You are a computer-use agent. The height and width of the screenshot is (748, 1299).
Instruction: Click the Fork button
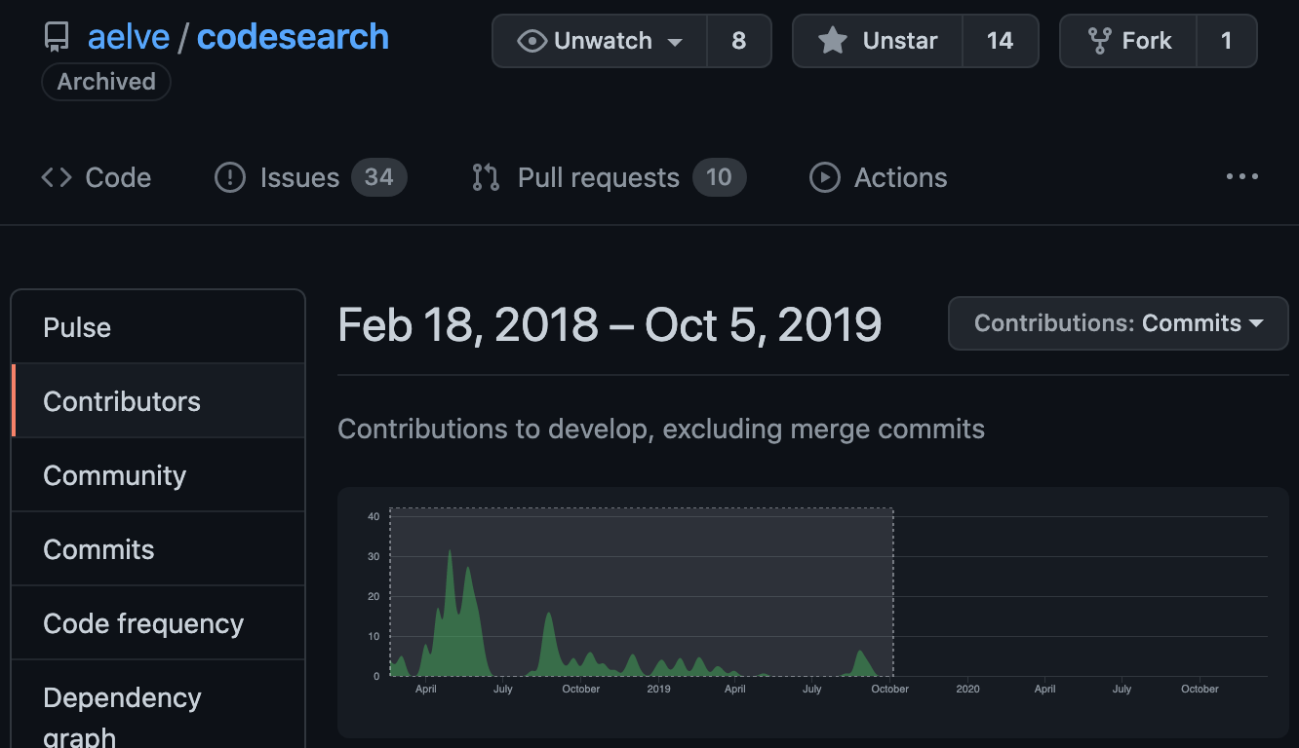tap(1128, 41)
